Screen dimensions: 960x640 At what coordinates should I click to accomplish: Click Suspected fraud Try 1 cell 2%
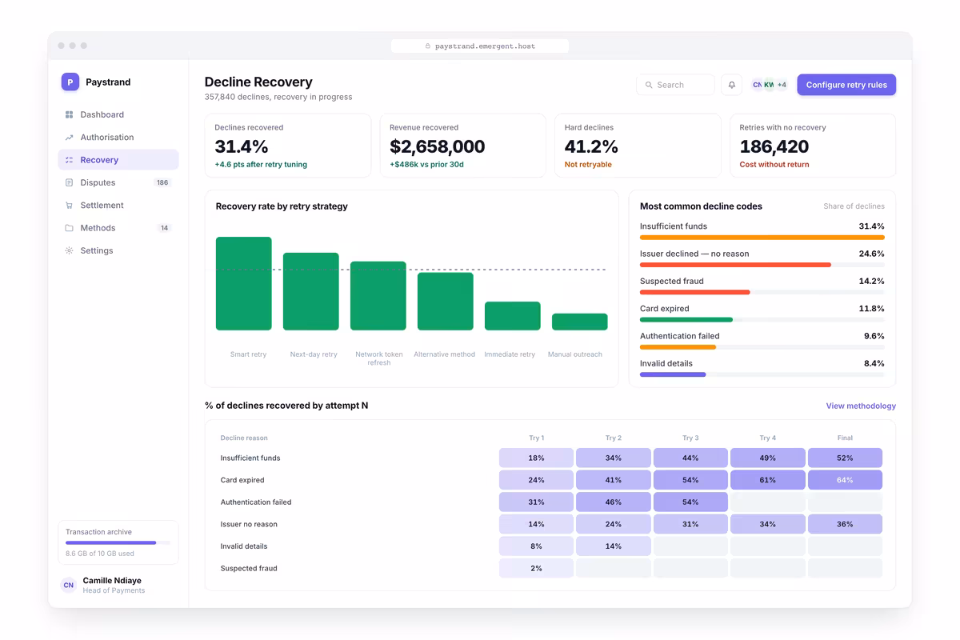point(536,568)
